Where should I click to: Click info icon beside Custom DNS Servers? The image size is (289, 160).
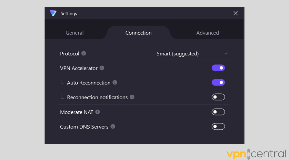[113, 126]
